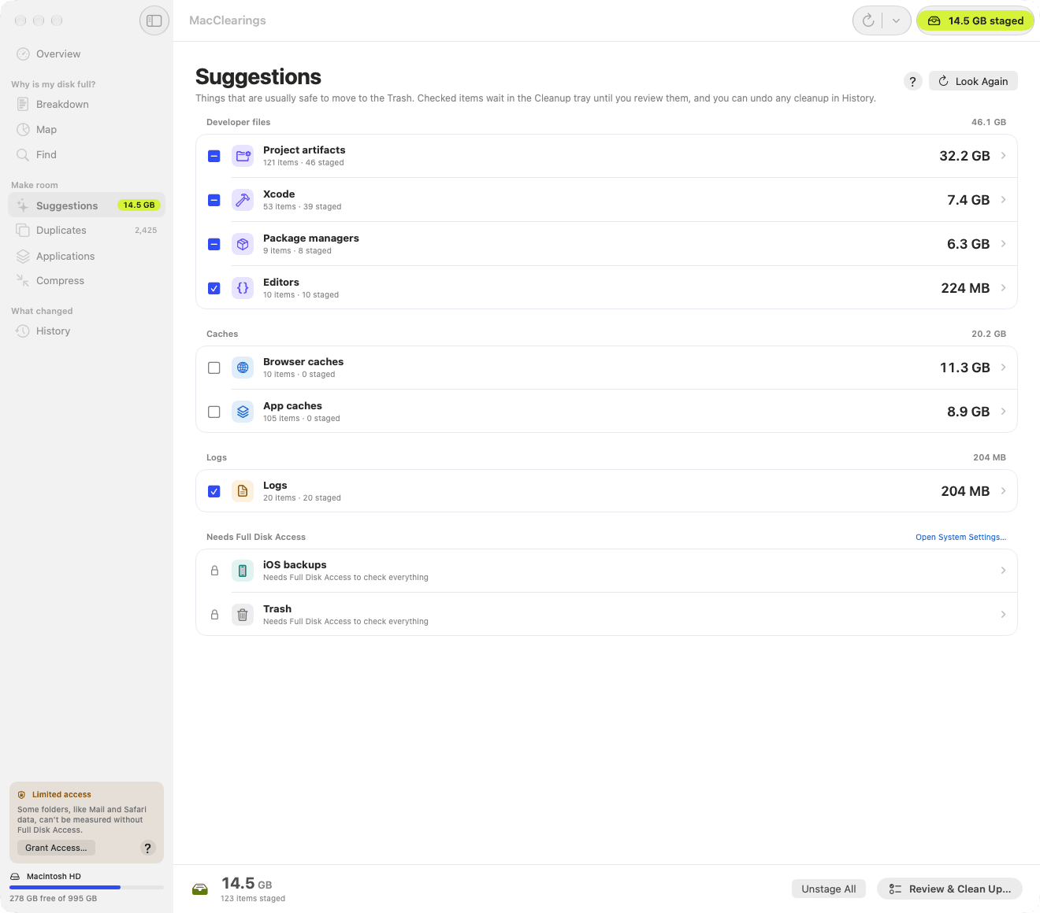Click the Look Again button
Image resolution: width=1040 pixels, height=913 pixels.
[x=973, y=81]
